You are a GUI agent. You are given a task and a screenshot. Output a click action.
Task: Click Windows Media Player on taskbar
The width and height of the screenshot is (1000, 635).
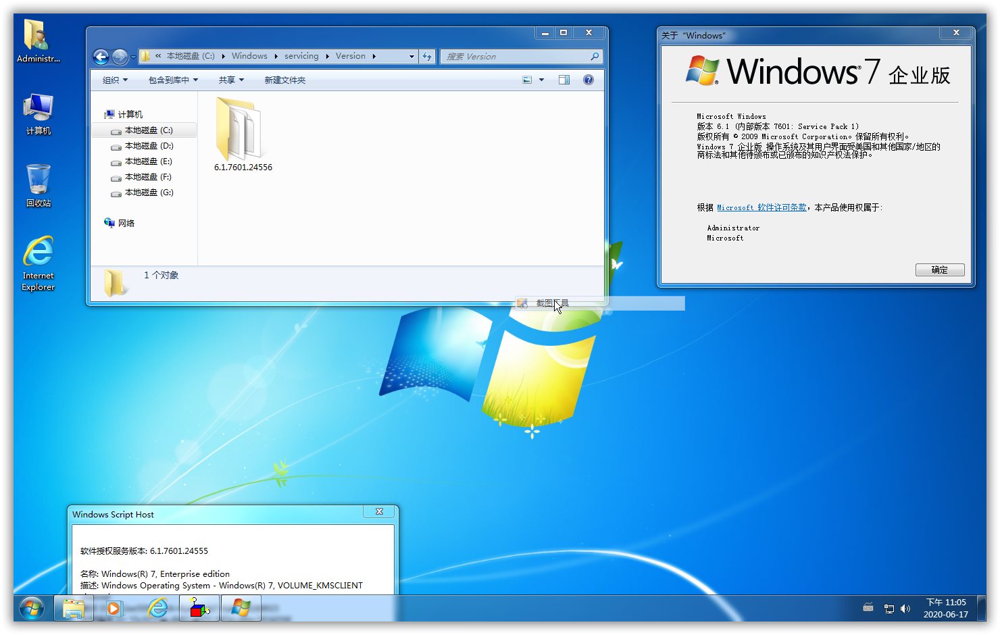(114, 609)
